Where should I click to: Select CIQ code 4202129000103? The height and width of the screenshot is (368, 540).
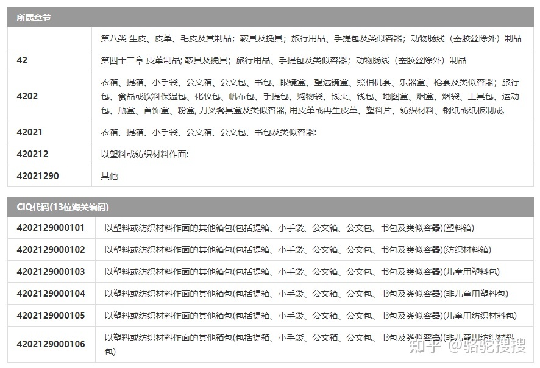click(51, 272)
